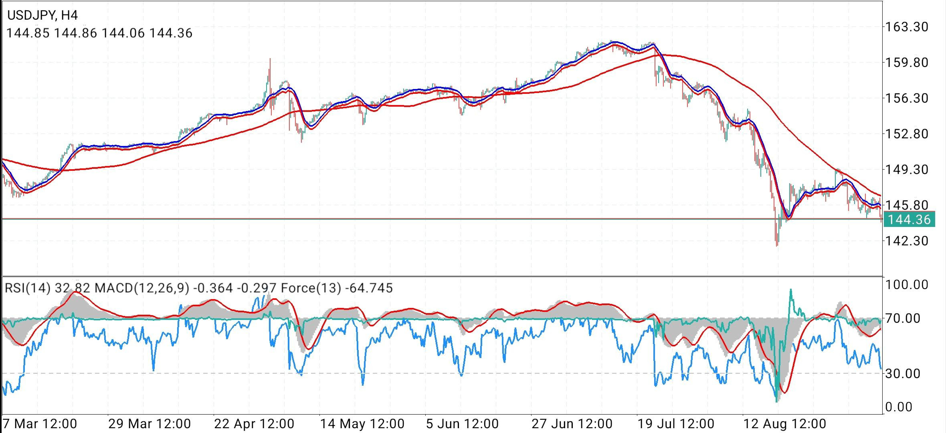Click the 30.00 indicator scale label
The width and height of the screenshot is (946, 433).
(x=903, y=374)
